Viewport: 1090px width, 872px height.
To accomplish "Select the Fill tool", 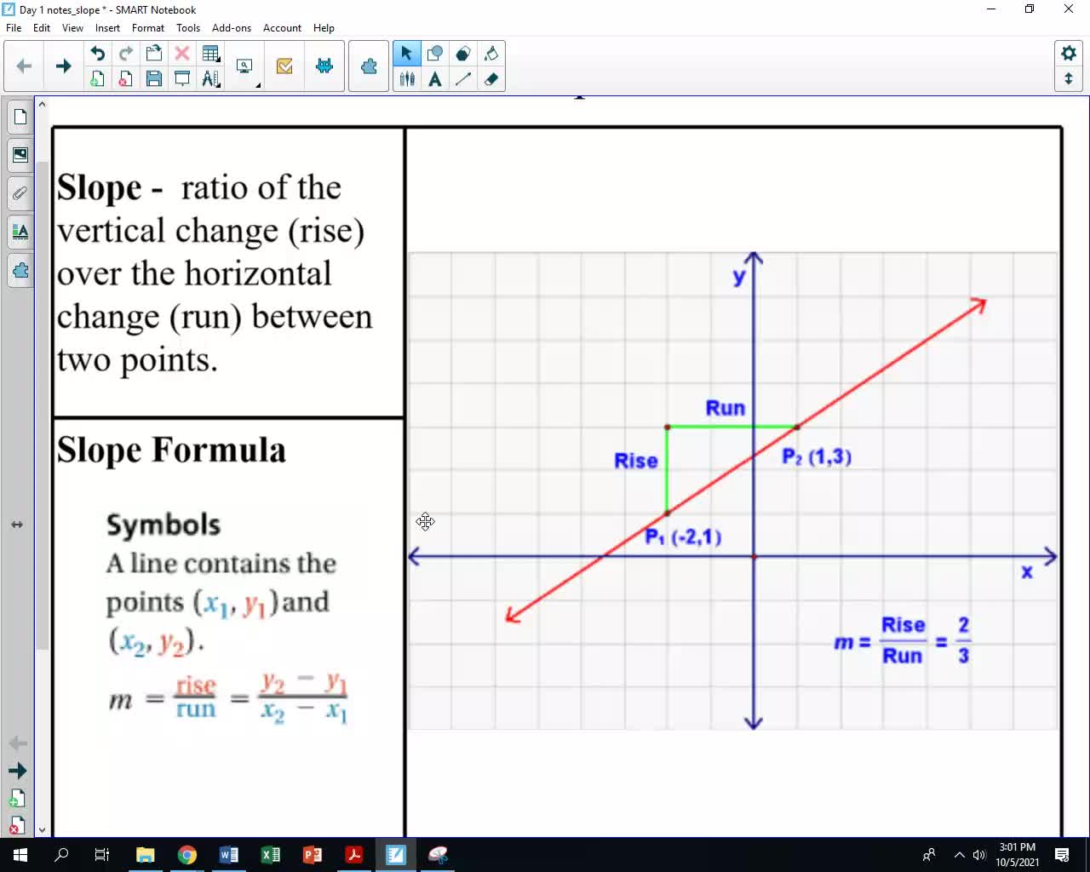I will [x=491, y=53].
